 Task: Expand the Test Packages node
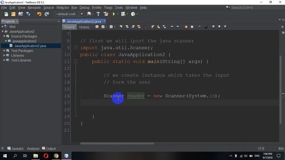coord(4,51)
